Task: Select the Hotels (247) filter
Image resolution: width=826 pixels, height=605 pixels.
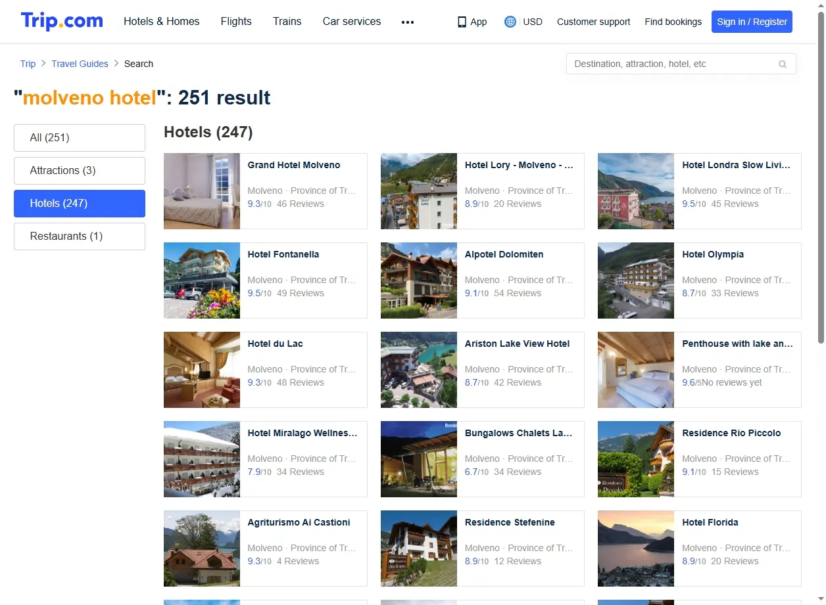Action: 80,204
